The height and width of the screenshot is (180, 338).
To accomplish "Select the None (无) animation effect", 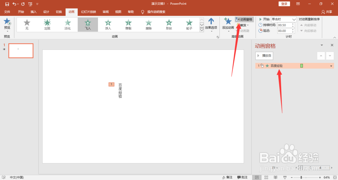I will click(27, 25).
